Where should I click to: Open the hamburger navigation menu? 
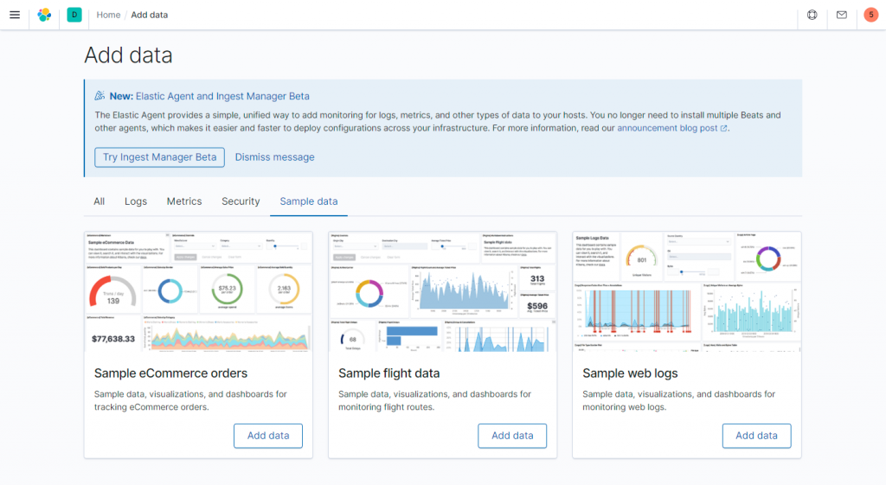click(15, 15)
